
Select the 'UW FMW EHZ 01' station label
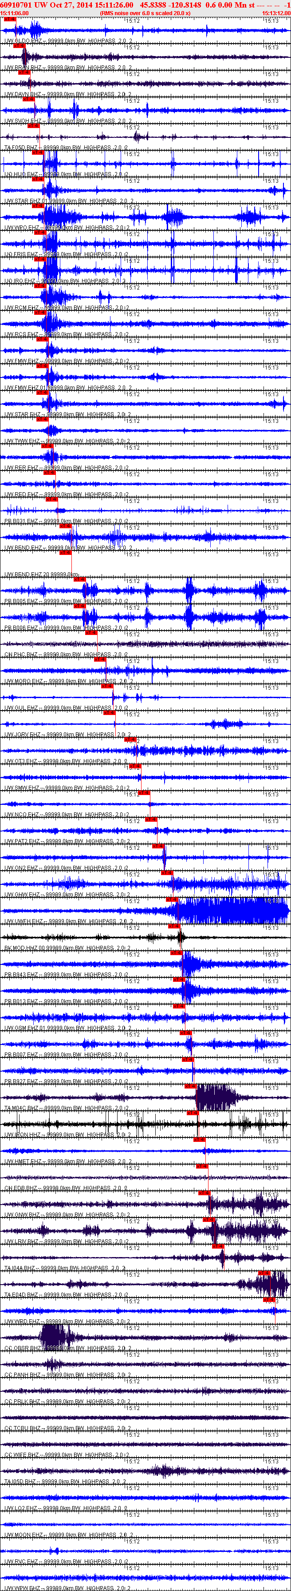pos(27,388)
